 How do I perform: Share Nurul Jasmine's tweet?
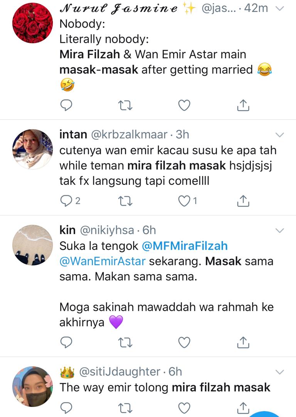pos(243,105)
